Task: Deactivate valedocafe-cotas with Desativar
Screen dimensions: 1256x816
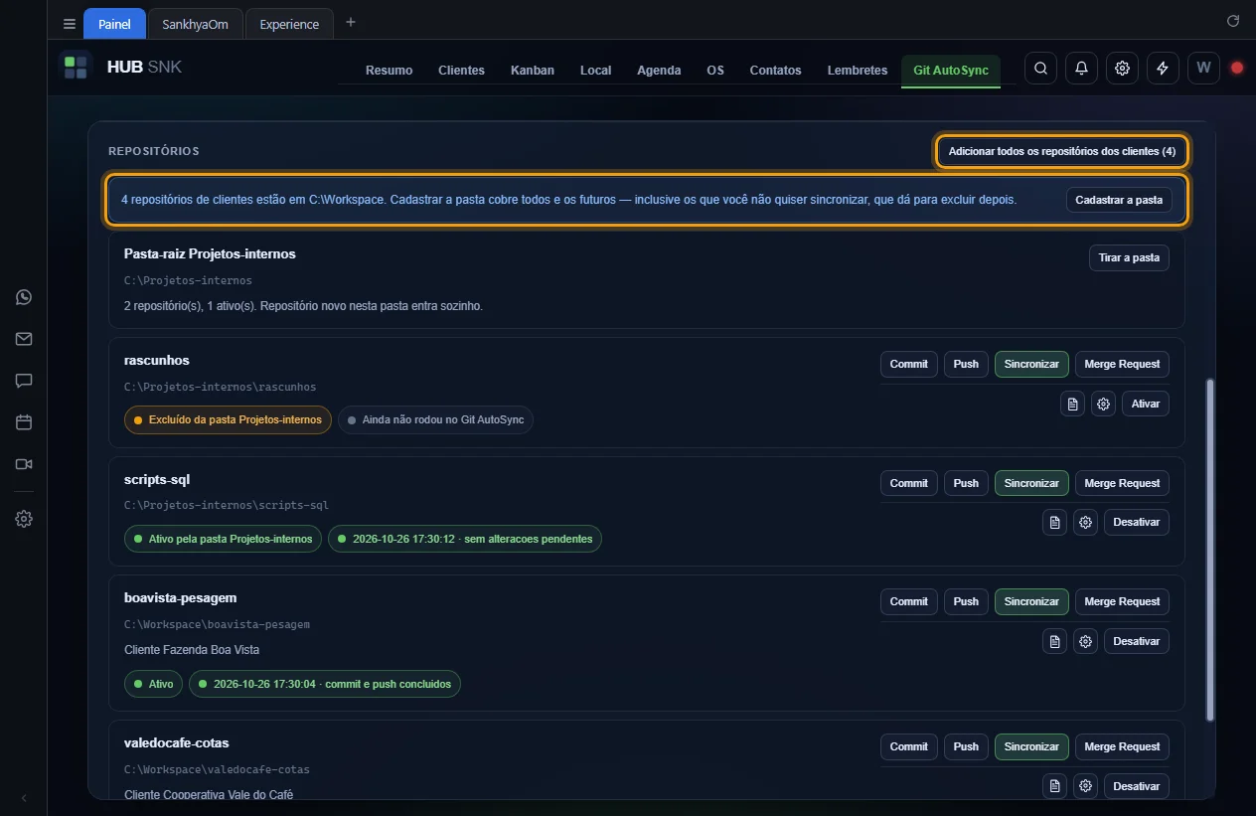Action: click(x=1137, y=786)
